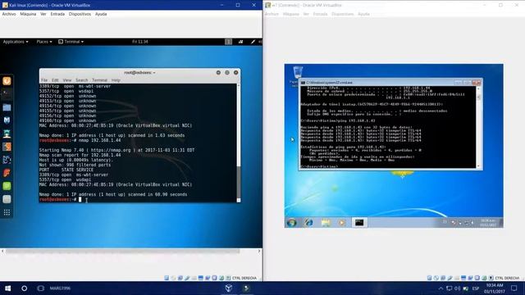Click the pen icon in Kali top bar
The image size is (525, 295).
[x=253, y=42]
